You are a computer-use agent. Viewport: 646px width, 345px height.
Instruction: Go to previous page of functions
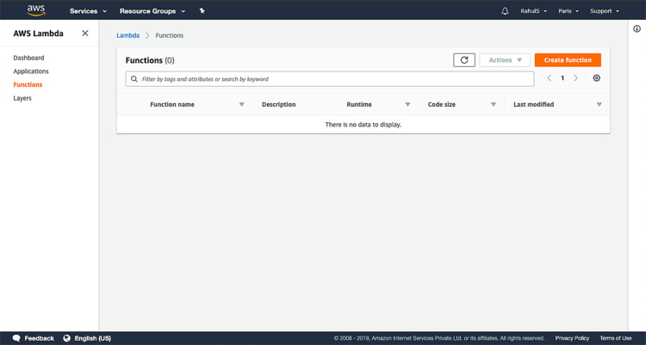coord(550,78)
